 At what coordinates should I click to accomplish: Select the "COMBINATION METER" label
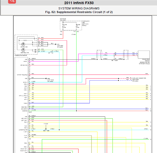coord(21,55)
